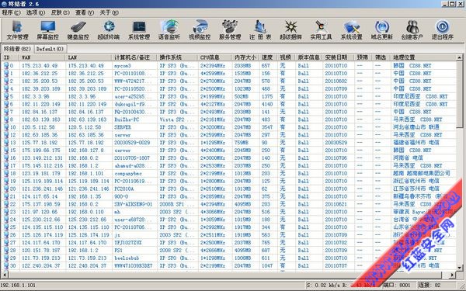Click the 创建客户 create client icon
Screen dimensions: 466x291
412,30
